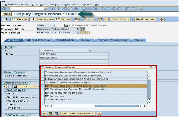Click the Group button
The width and height of the screenshot is (179, 117).
[63, 19]
